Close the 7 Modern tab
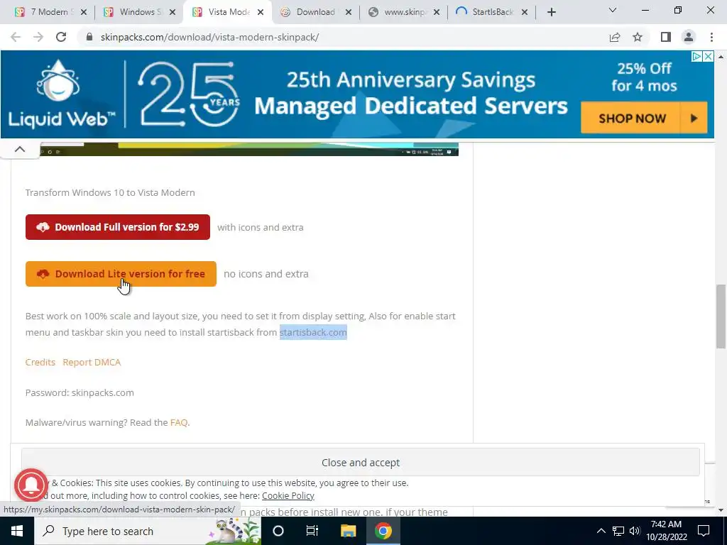The width and height of the screenshot is (727, 545). [84, 13]
